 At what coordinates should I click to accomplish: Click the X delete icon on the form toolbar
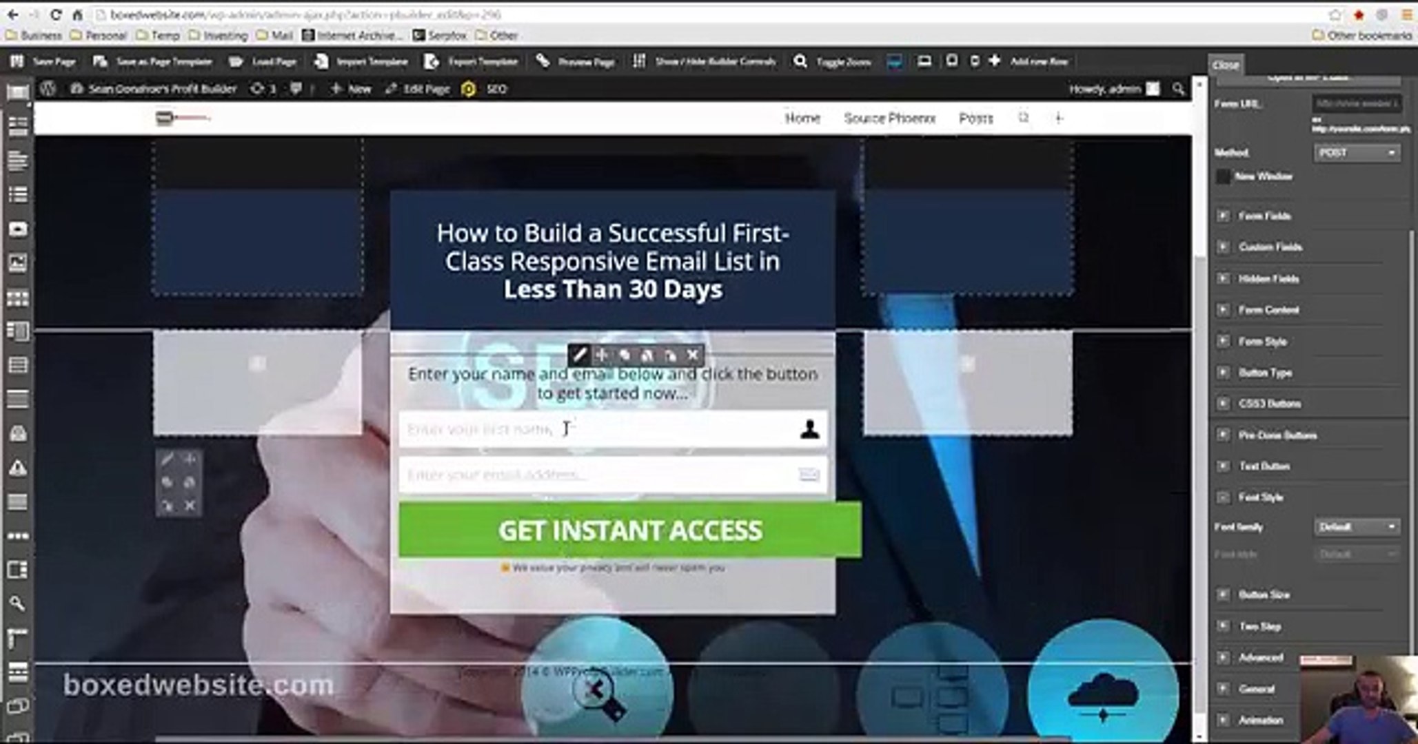693,354
